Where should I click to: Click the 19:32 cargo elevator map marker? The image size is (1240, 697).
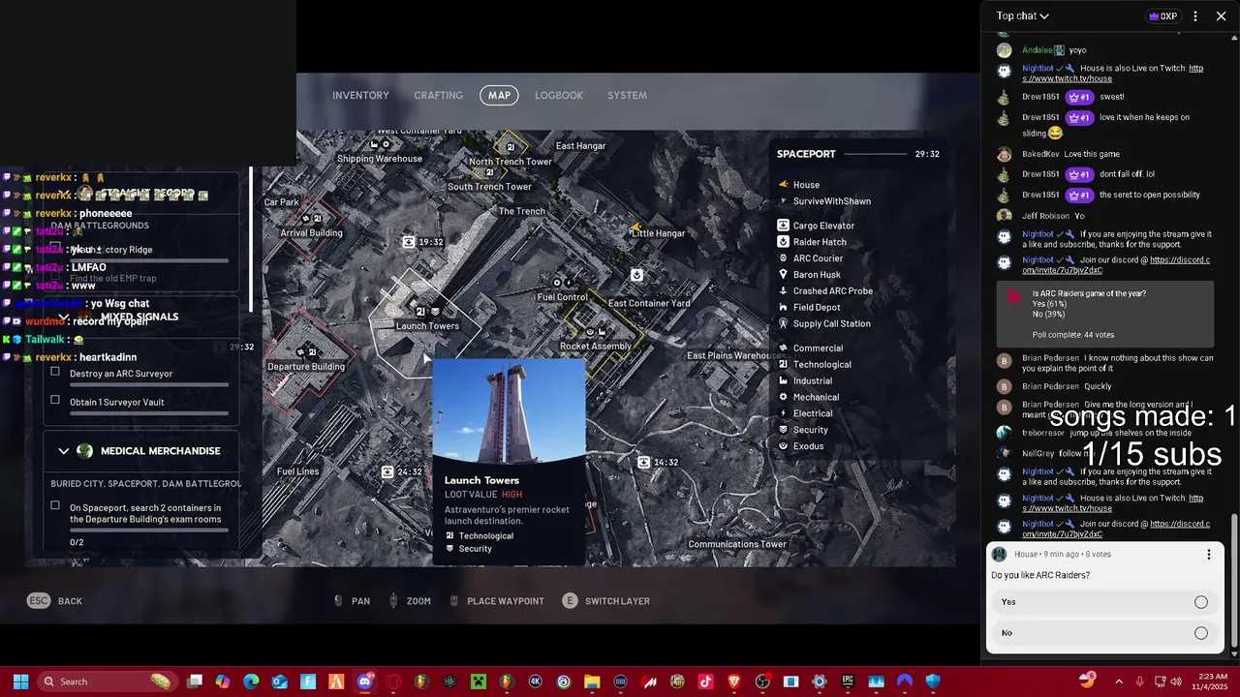click(x=409, y=242)
